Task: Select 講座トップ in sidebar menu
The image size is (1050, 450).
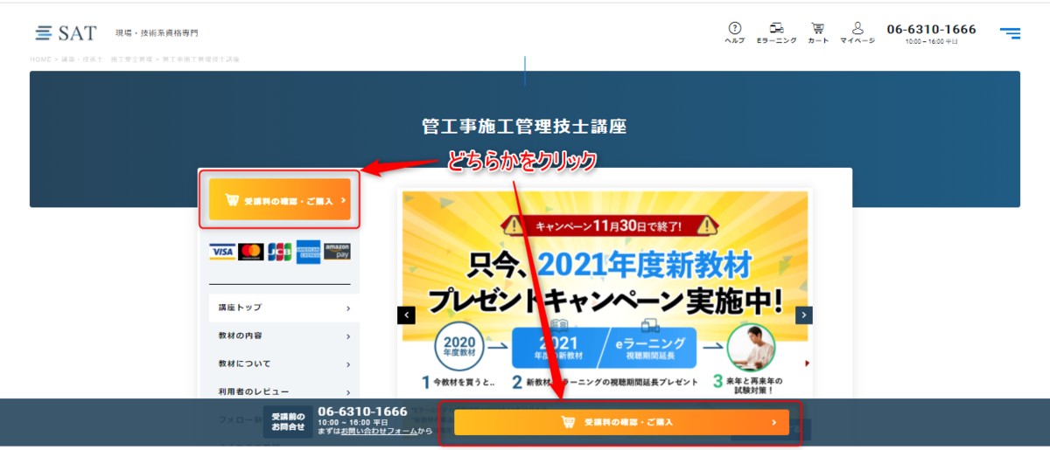Action: (x=284, y=308)
